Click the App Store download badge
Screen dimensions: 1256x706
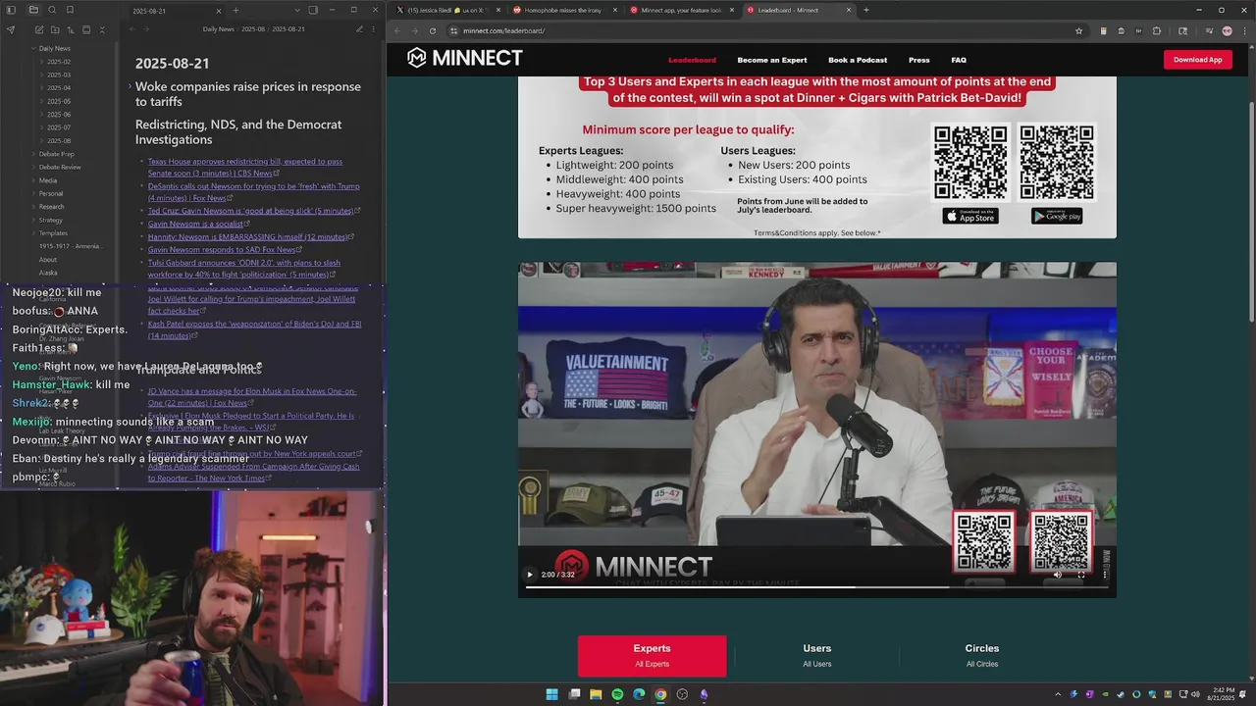tap(970, 216)
